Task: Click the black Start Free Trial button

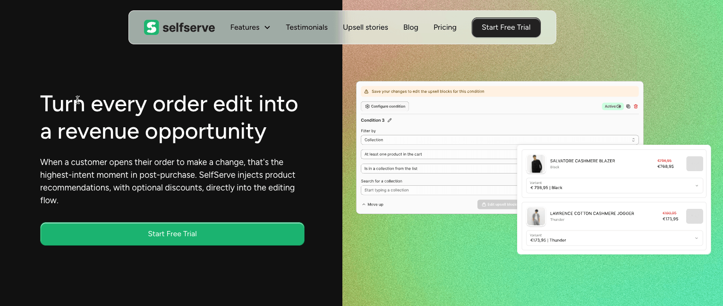Action: pos(506,27)
